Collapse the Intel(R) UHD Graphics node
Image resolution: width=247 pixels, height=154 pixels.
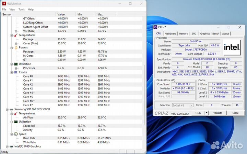(7, 146)
